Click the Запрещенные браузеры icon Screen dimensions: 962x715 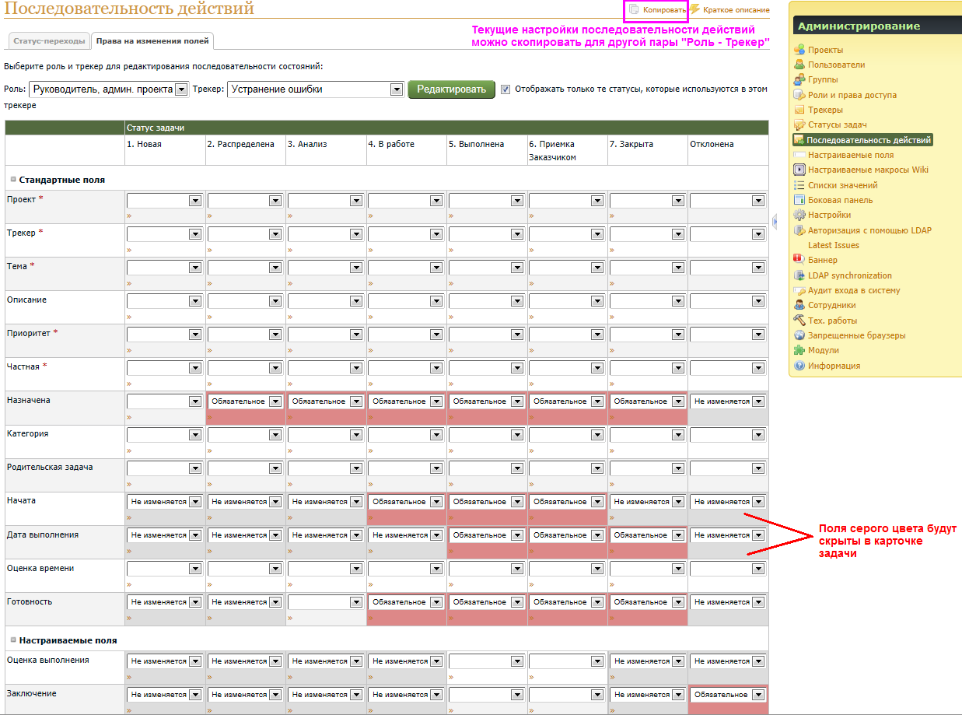(x=799, y=335)
